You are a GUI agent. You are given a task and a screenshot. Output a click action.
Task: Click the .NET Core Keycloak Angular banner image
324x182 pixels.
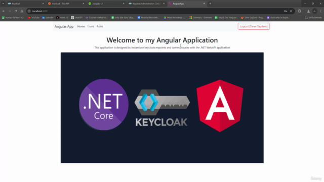(162, 108)
